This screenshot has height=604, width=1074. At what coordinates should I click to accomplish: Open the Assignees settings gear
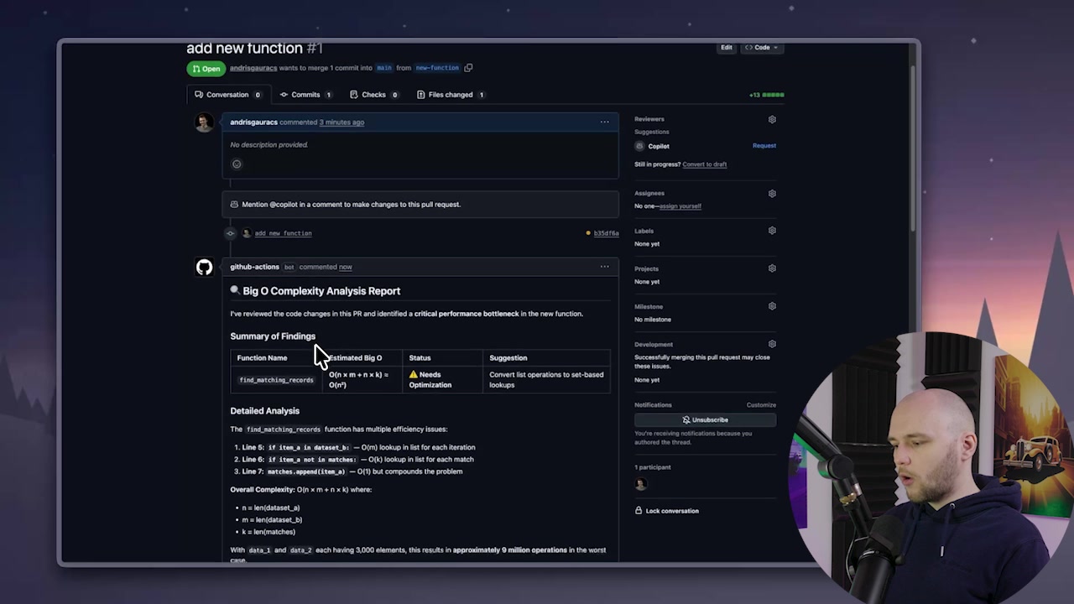[772, 193]
